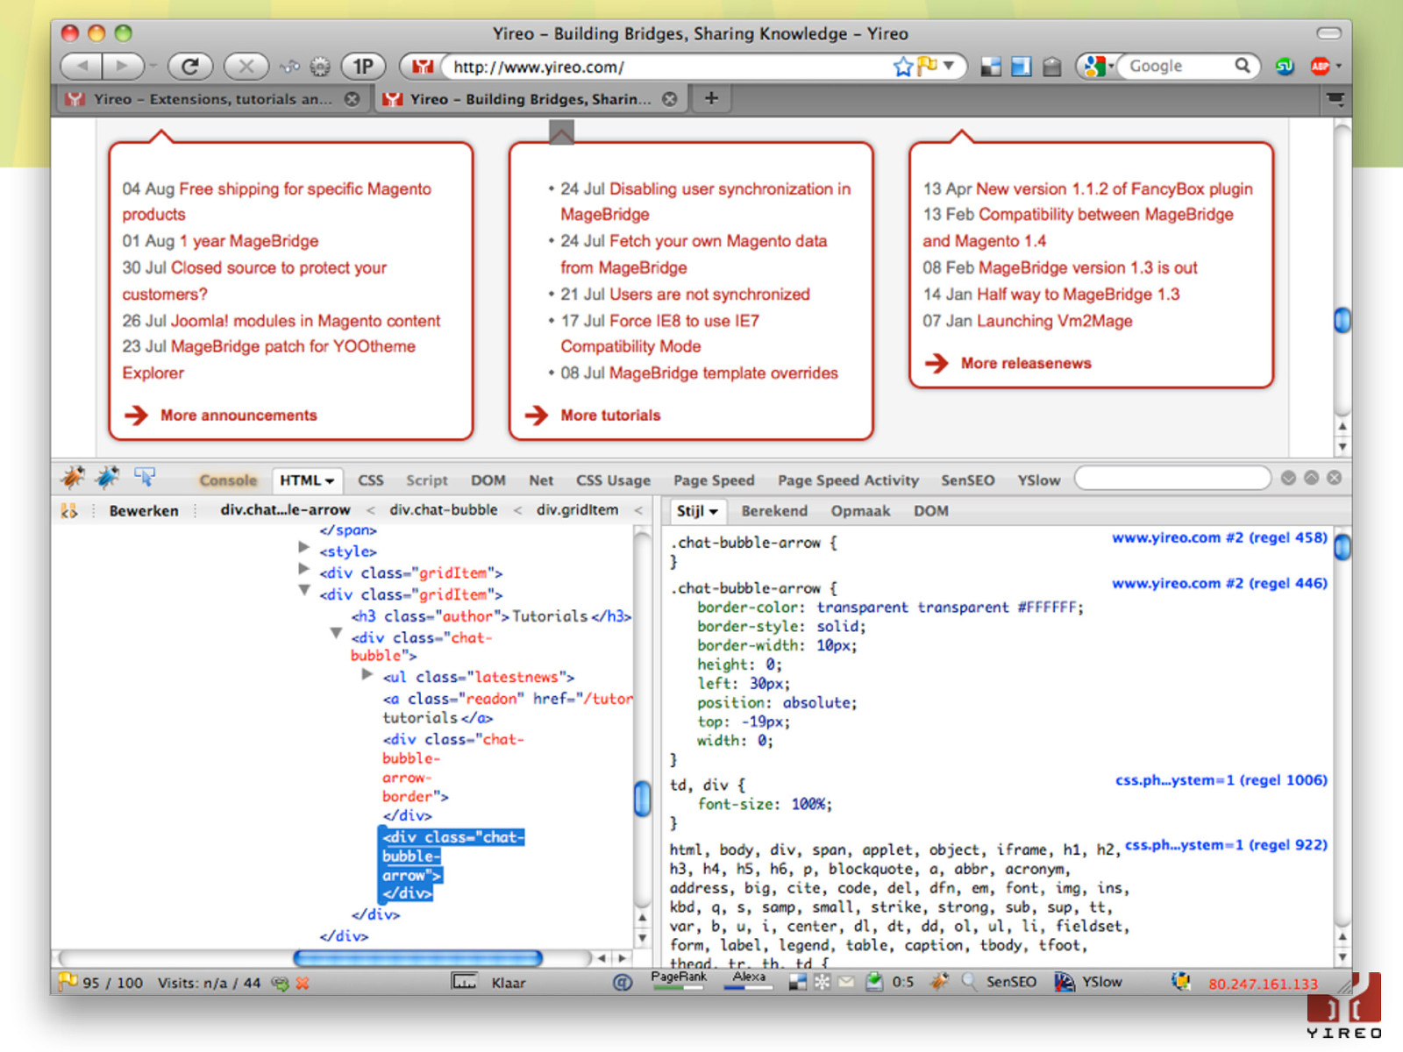The height and width of the screenshot is (1052, 1403).
Task: Switch to the YSlow tab
Action: coord(1039,480)
